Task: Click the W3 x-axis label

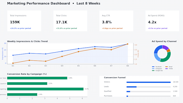Action: click(46, 66)
